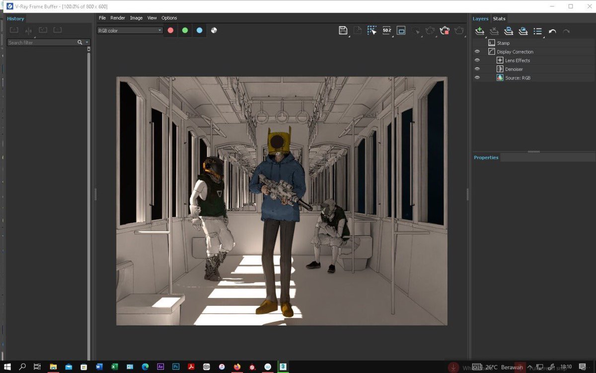Image resolution: width=596 pixels, height=373 pixels.
Task: Click the A|B compare icon in History
Action: click(x=28, y=30)
